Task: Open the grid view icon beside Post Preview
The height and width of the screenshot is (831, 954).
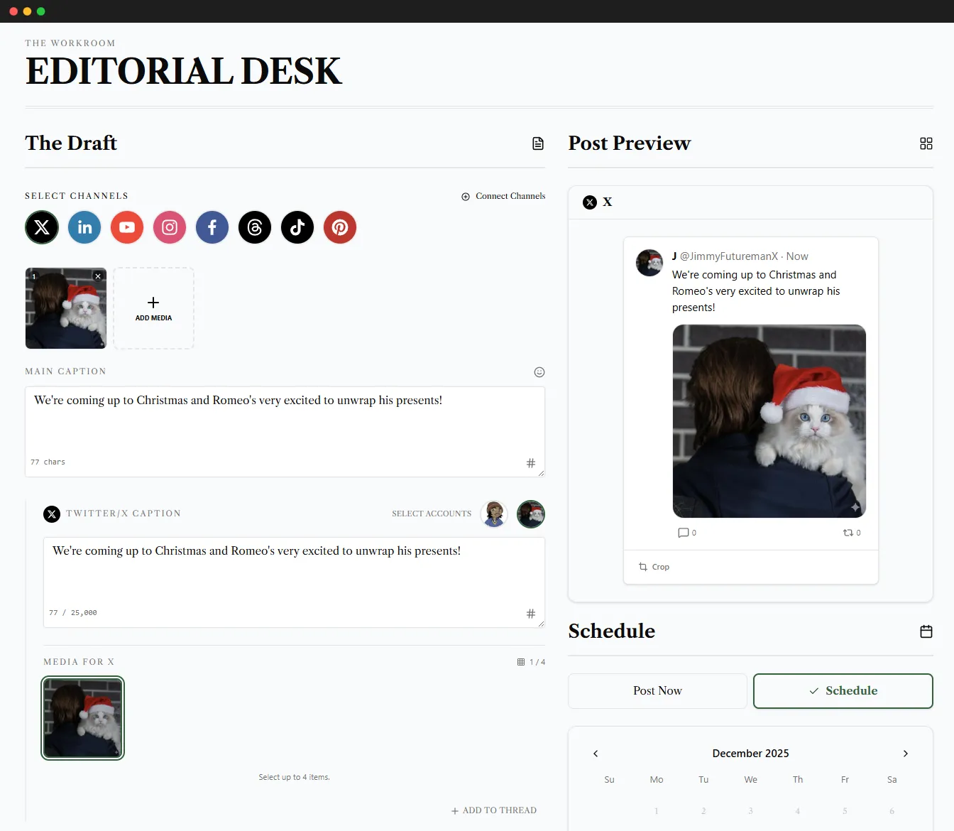Action: point(926,143)
